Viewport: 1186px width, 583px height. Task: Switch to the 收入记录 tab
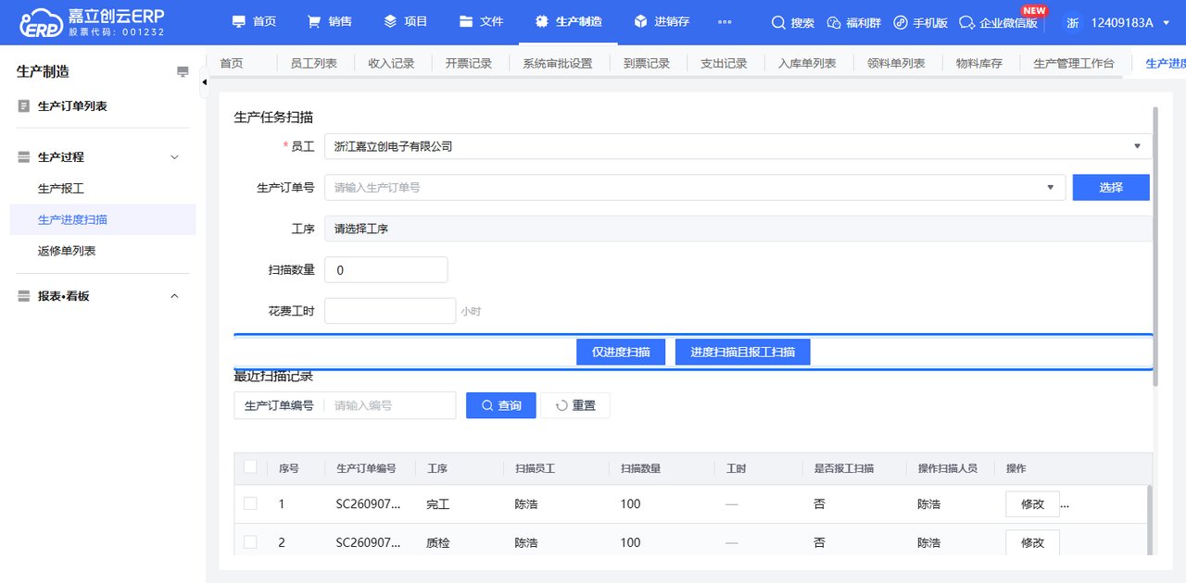coord(391,63)
